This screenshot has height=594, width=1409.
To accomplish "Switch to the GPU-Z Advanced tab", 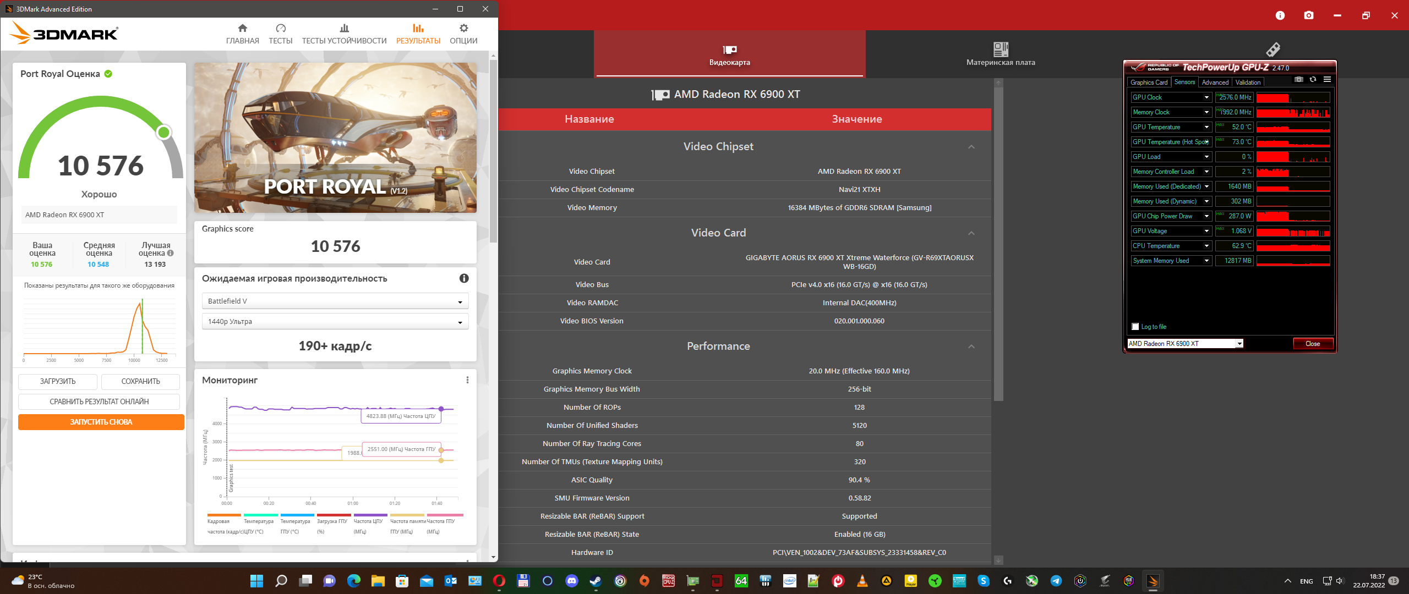I will (x=1215, y=82).
